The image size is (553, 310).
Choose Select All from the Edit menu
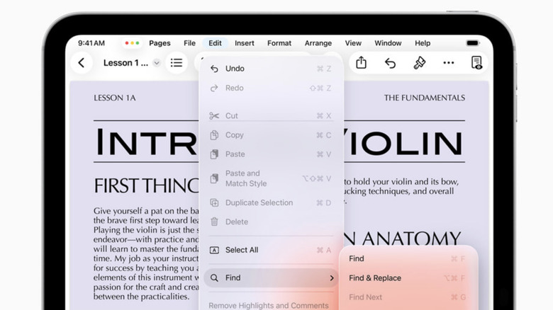coord(242,250)
